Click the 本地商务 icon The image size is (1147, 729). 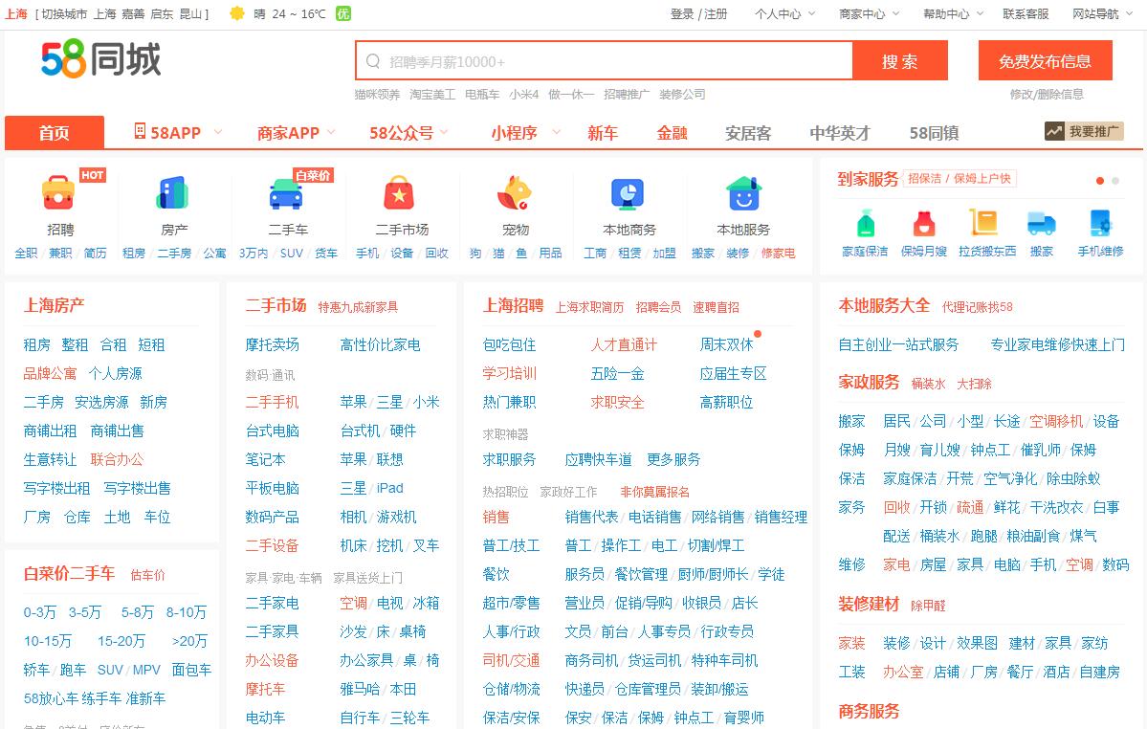point(629,193)
